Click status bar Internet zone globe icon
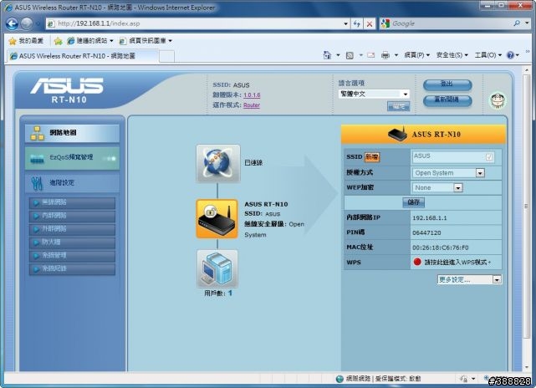This screenshot has width=536, height=388. pos(339,379)
